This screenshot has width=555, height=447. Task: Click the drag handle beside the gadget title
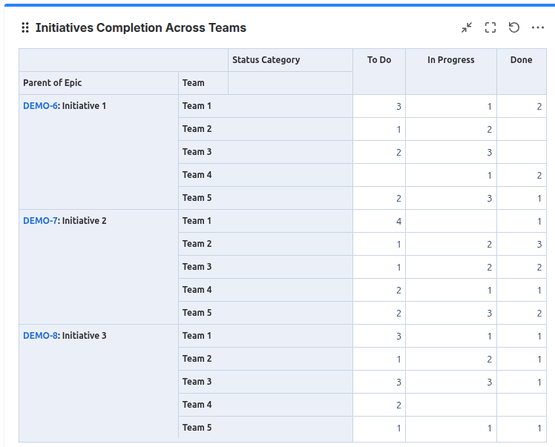pyautogui.click(x=25, y=27)
